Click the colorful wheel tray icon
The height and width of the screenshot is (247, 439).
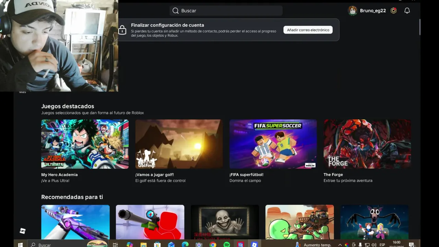tap(347, 245)
